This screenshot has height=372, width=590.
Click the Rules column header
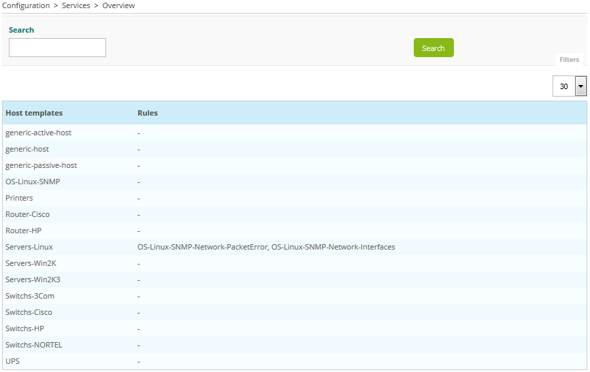click(148, 113)
